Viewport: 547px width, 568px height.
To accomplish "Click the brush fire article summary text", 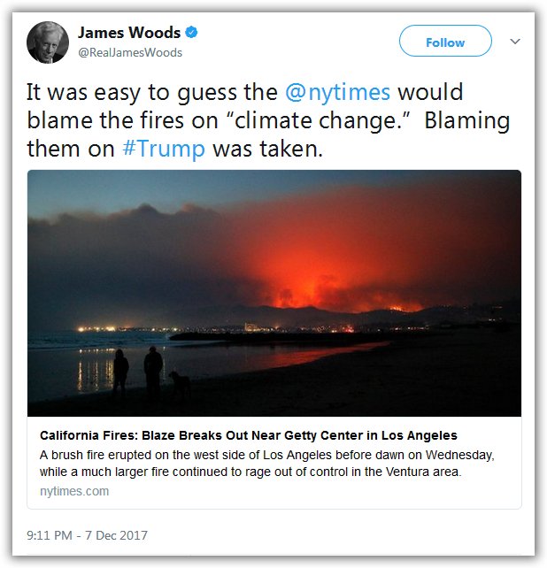I will [x=267, y=464].
